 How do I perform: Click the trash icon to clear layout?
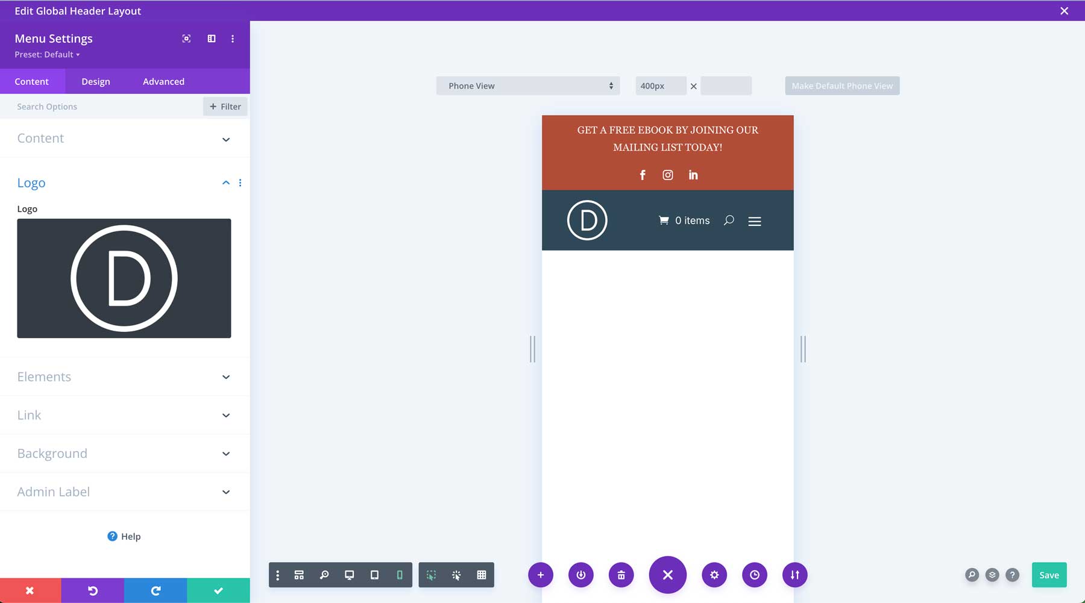(621, 575)
